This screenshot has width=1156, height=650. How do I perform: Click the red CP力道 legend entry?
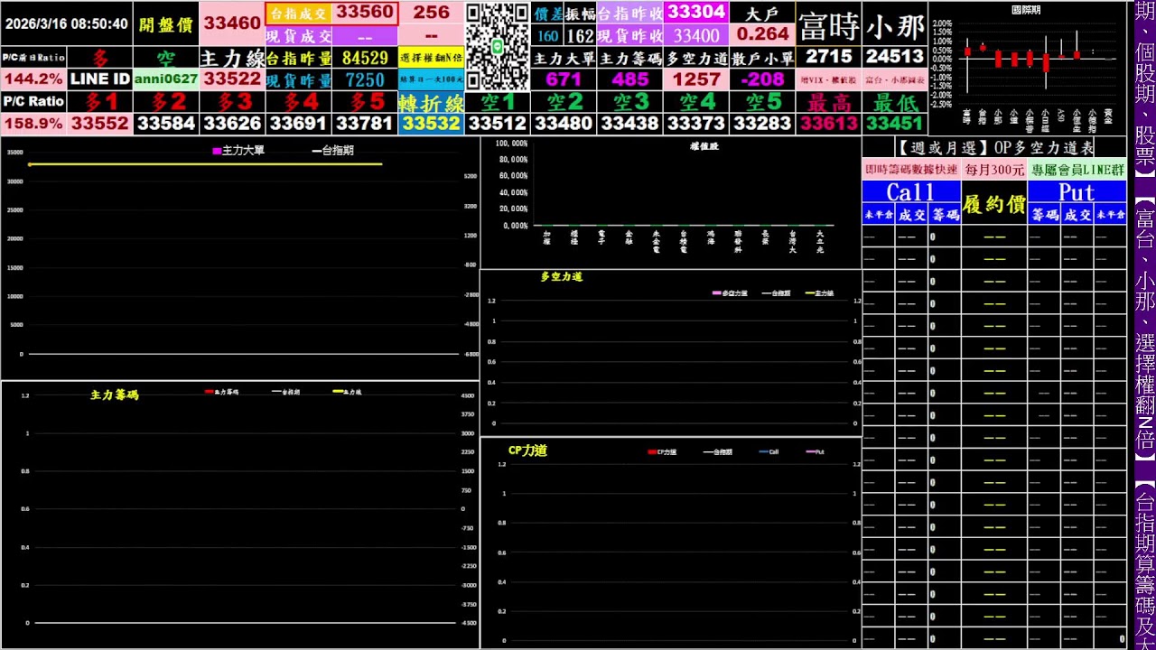pyautogui.click(x=662, y=451)
